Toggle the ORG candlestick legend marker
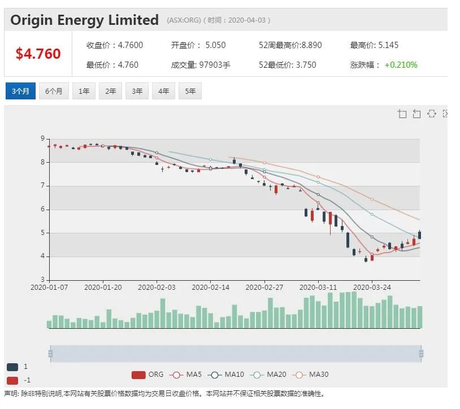This screenshot has height=409, width=460. pos(138,375)
